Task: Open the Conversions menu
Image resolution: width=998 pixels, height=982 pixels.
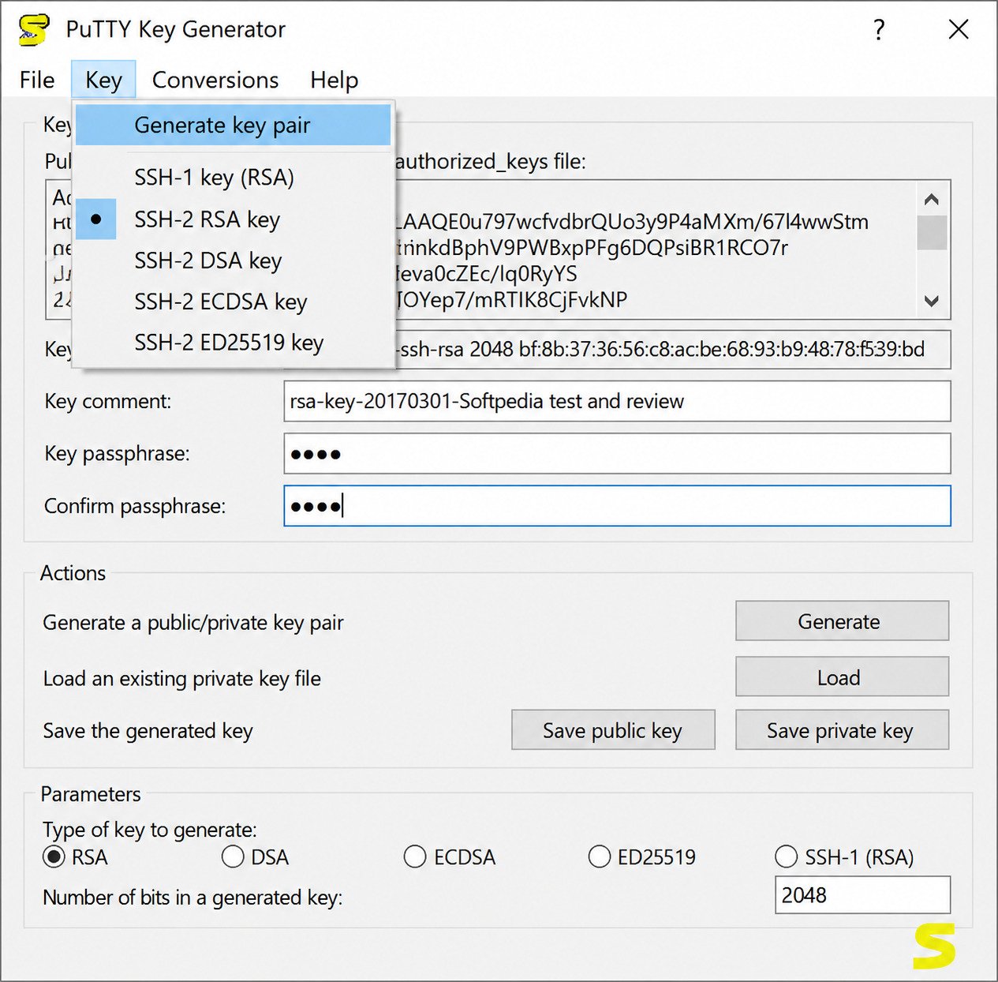Action: (215, 80)
